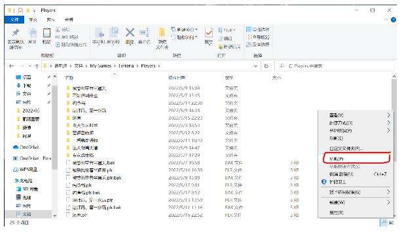Click the Edit icon in Open group
The width and height of the screenshot is (402, 237).
pyautogui.click(x=220, y=39)
